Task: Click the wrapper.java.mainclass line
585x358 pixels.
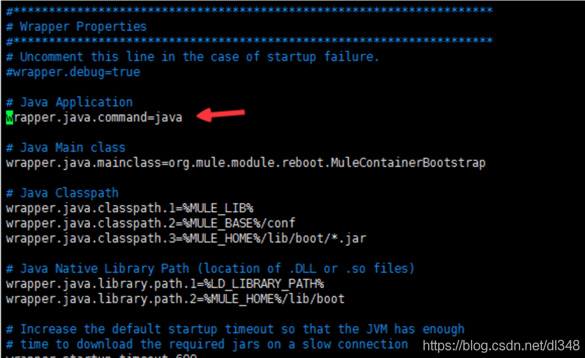Action: click(x=246, y=163)
